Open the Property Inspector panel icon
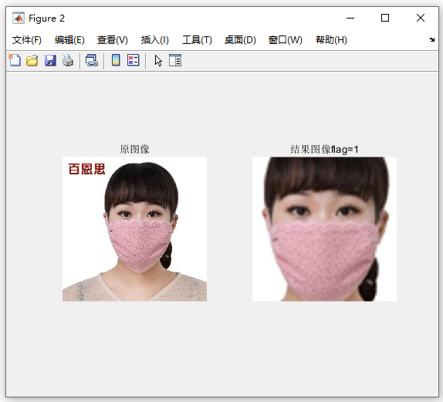This screenshot has width=443, height=402. (x=175, y=60)
